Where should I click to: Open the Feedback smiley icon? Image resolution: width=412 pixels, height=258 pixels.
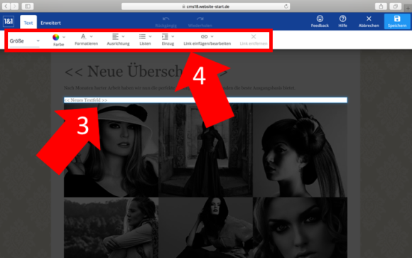[320, 18]
